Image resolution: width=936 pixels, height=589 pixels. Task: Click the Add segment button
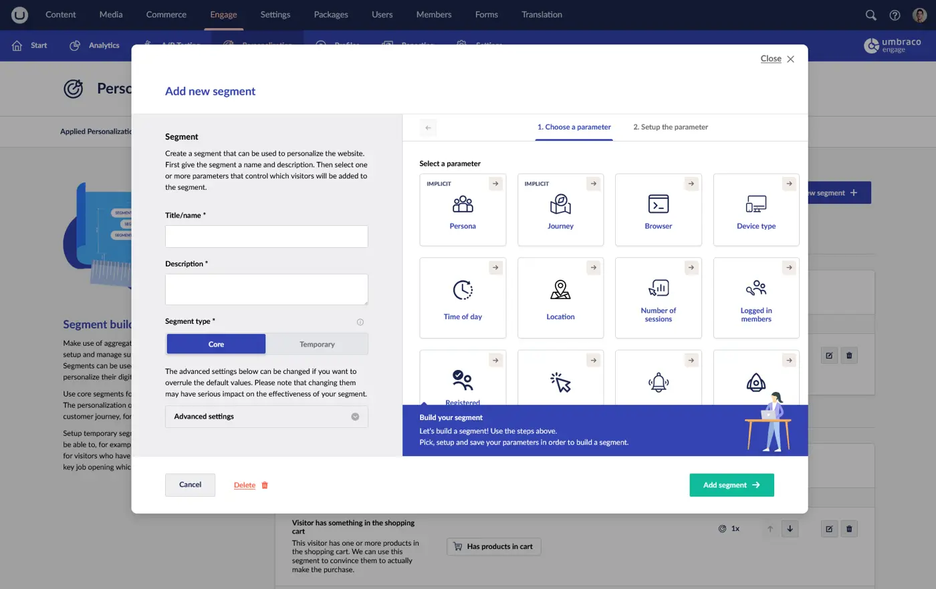731,485
